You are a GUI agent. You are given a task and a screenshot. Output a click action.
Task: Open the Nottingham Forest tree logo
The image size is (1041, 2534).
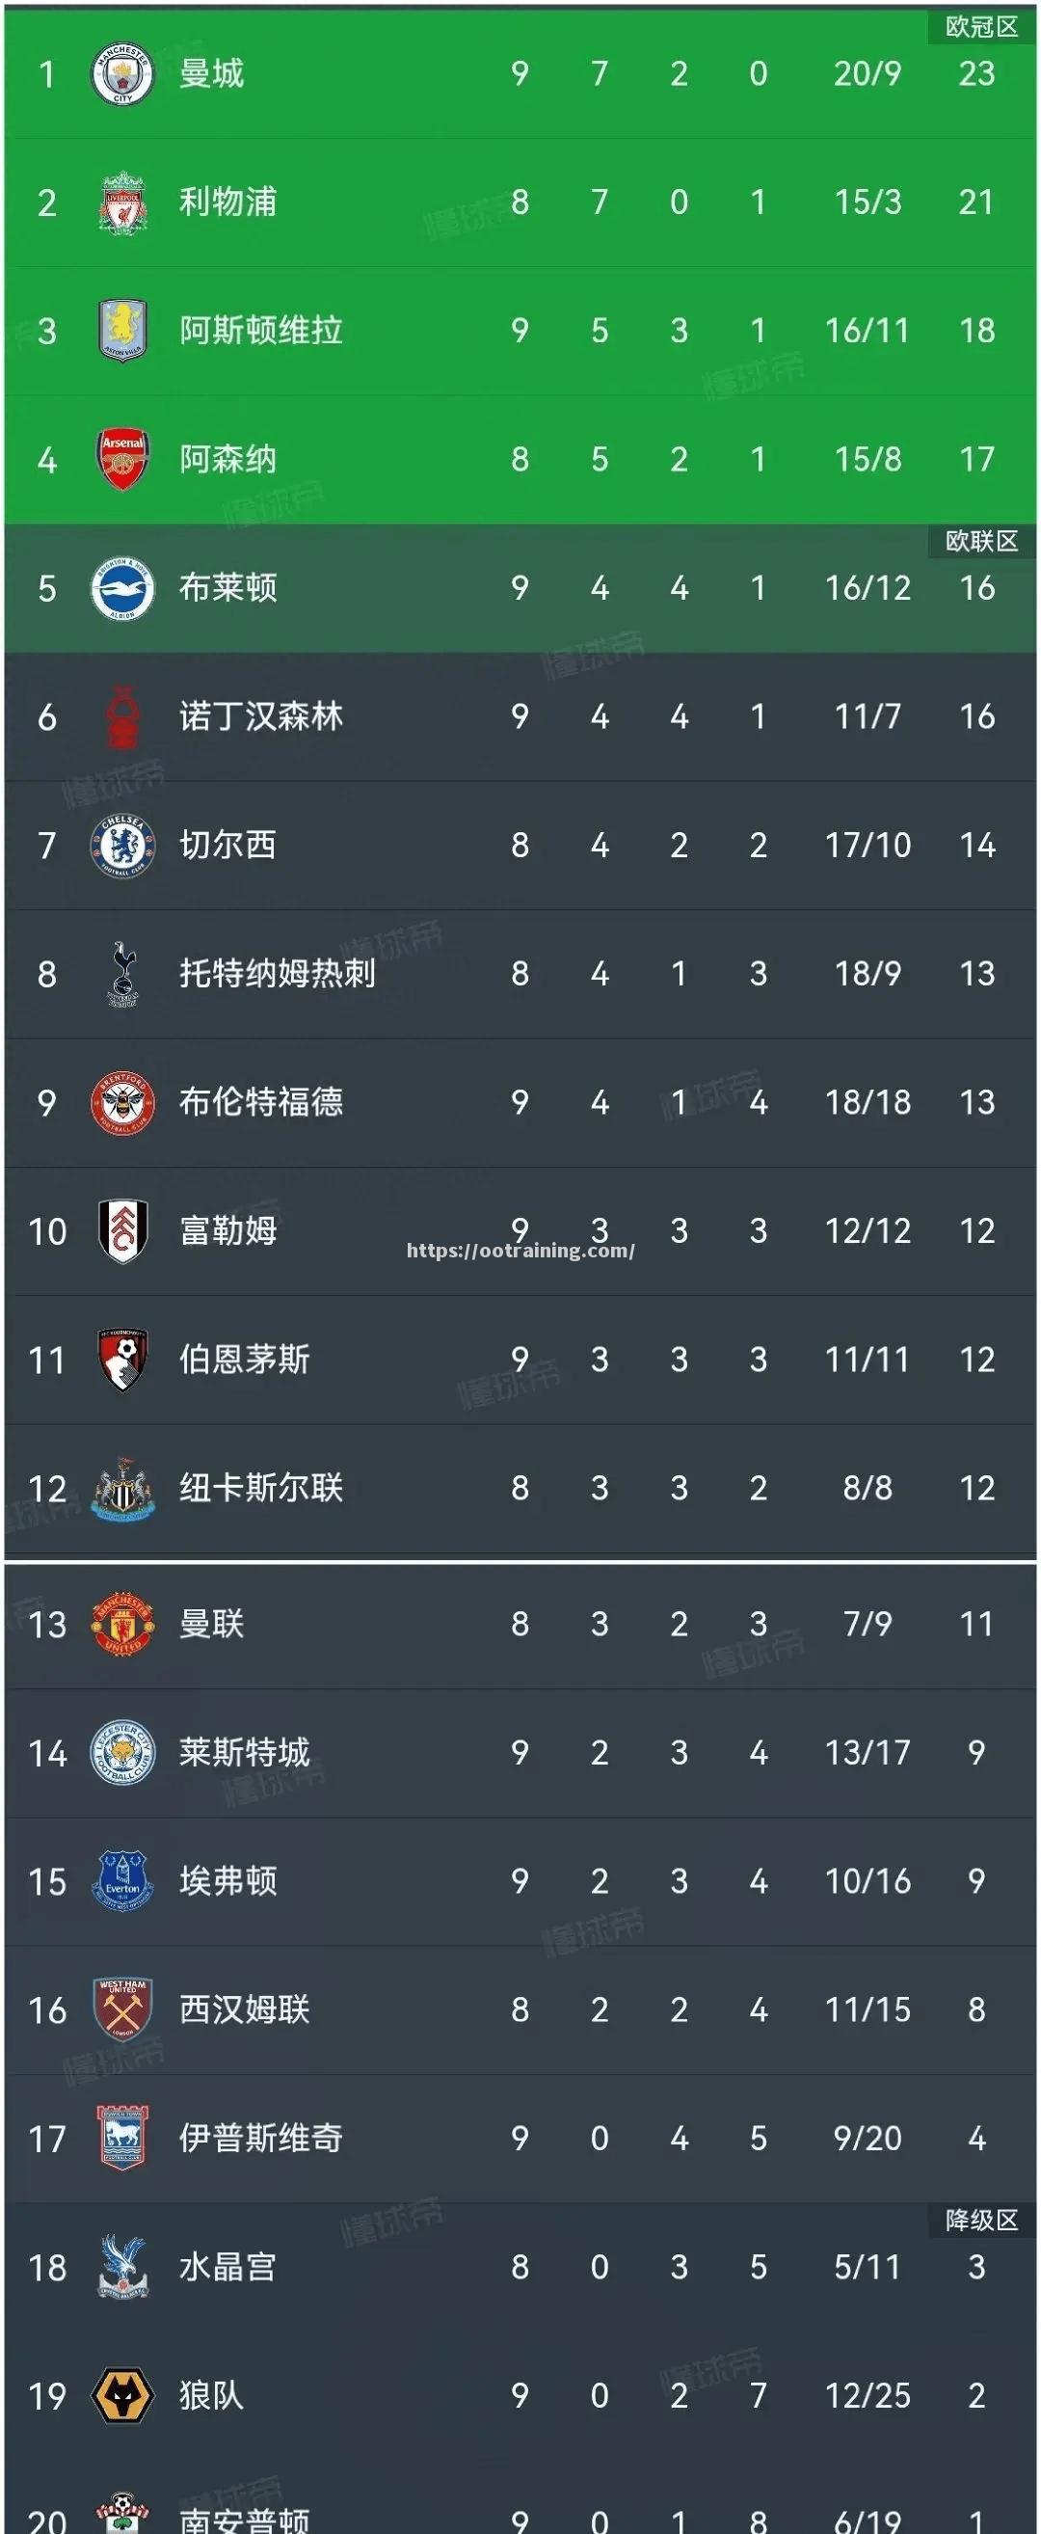tap(121, 717)
